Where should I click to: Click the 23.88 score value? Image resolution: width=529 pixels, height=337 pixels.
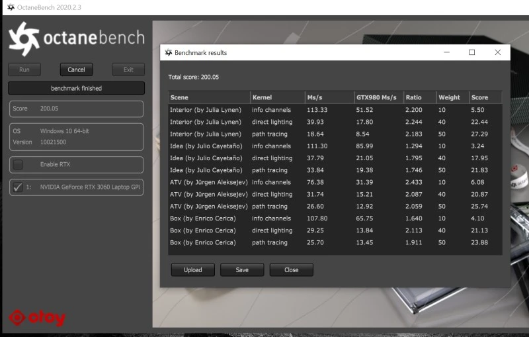tap(479, 242)
